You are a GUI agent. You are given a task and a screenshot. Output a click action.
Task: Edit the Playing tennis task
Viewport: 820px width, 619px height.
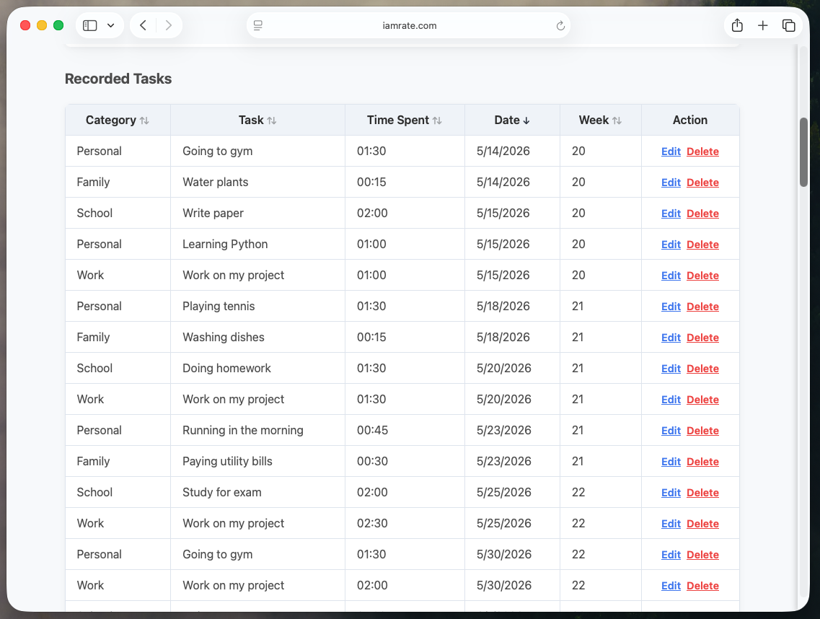pyautogui.click(x=671, y=307)
